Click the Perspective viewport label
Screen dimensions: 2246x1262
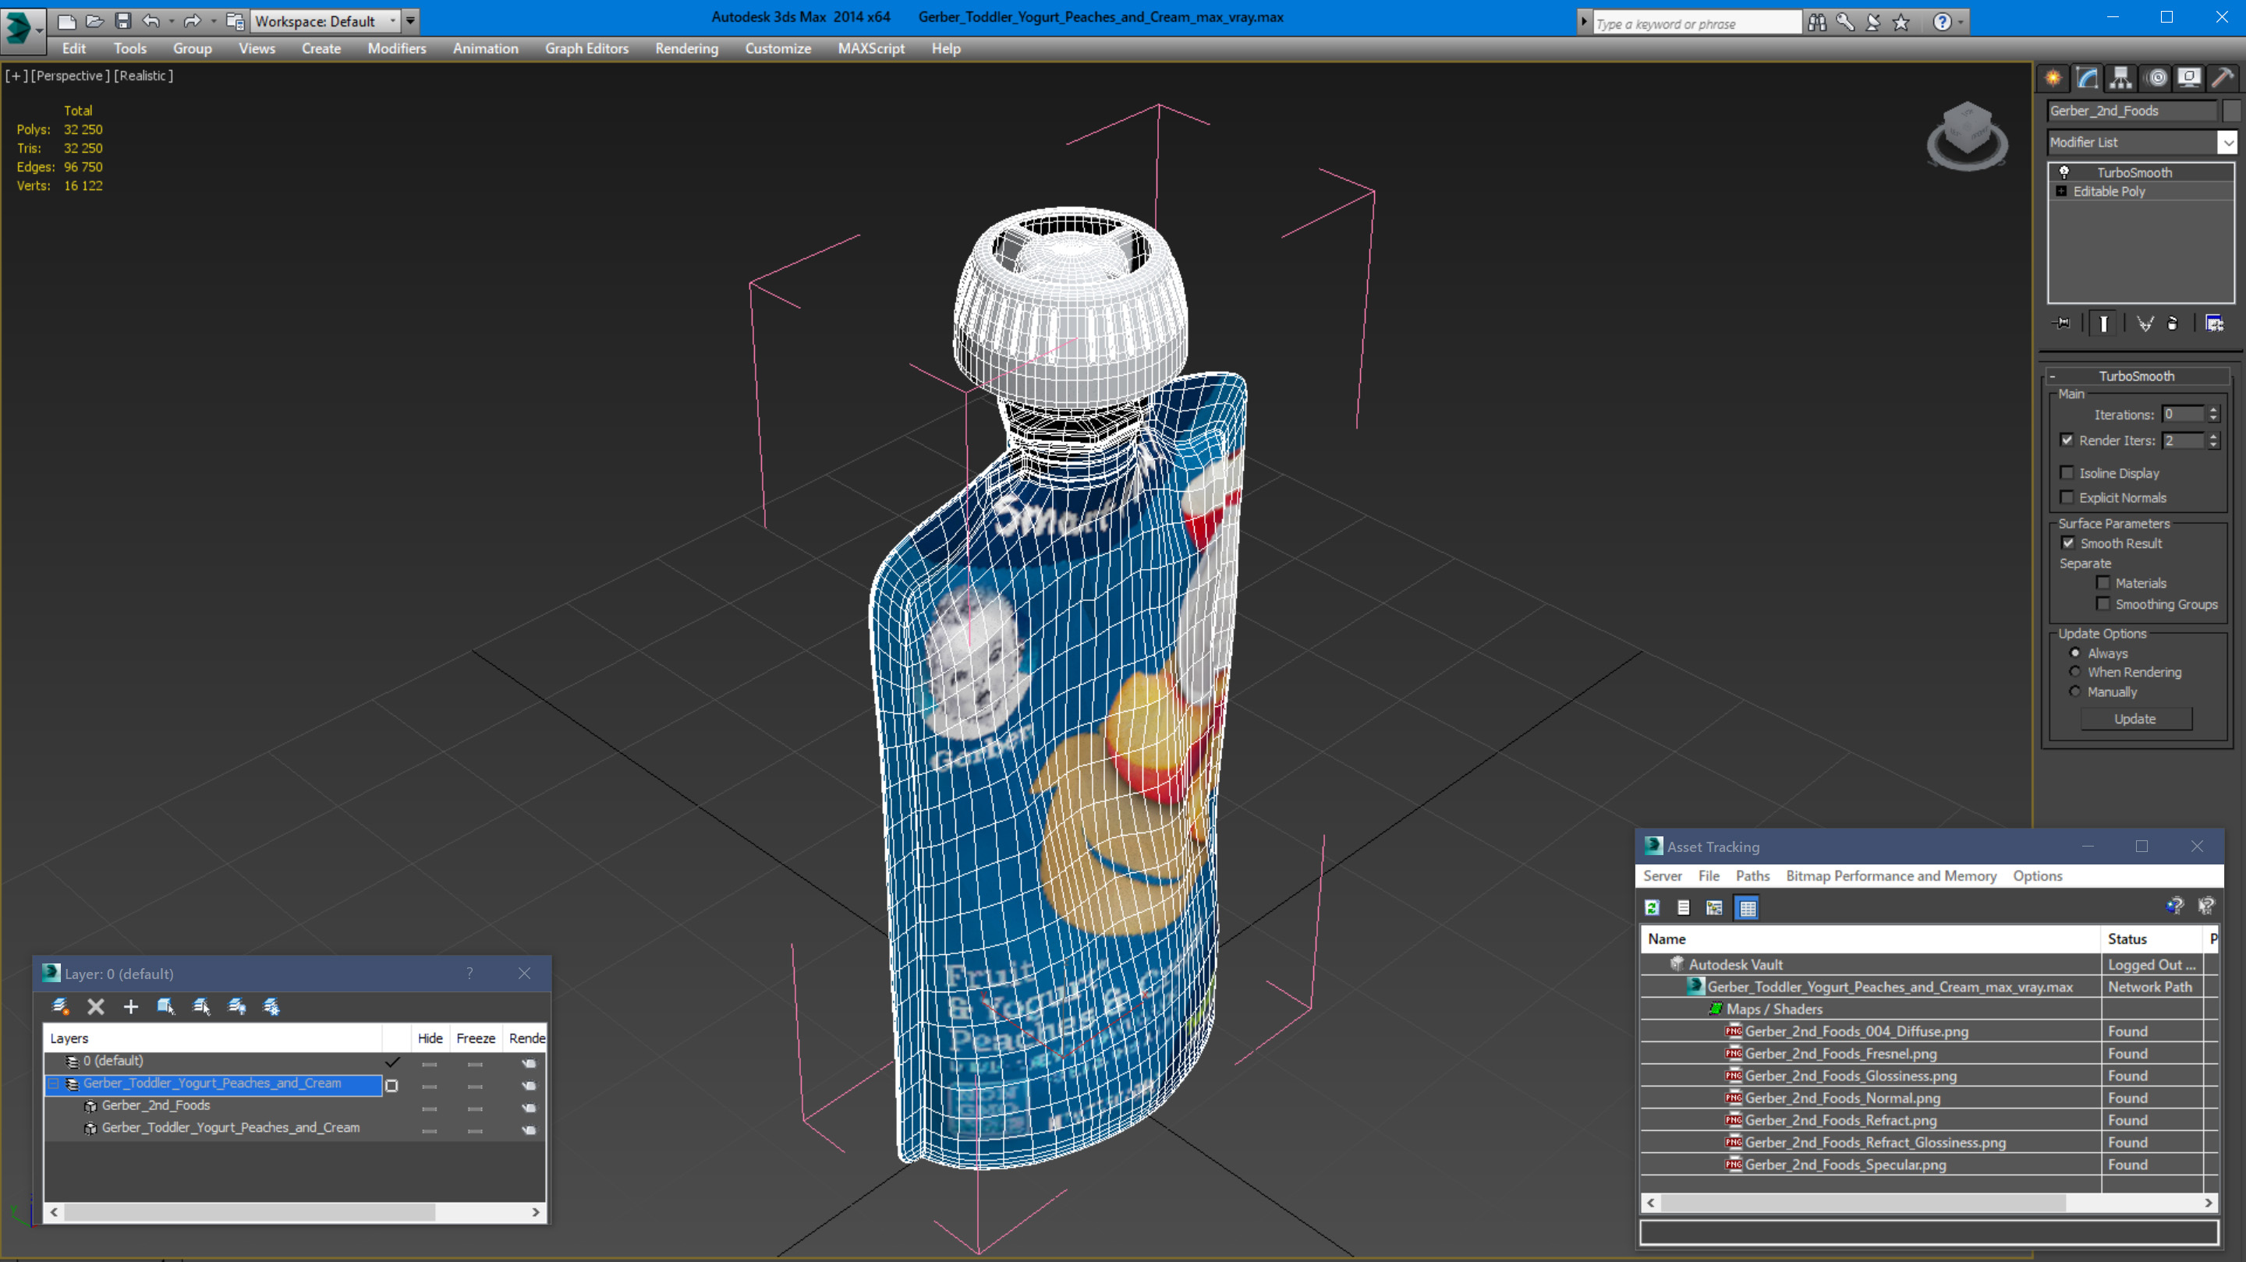click(x=71, y=76)
